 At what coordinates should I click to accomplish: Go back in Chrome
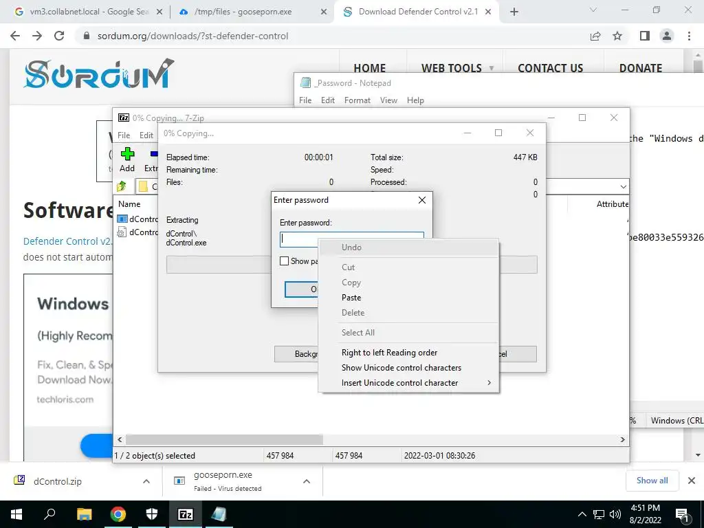[x=15, y=36]
